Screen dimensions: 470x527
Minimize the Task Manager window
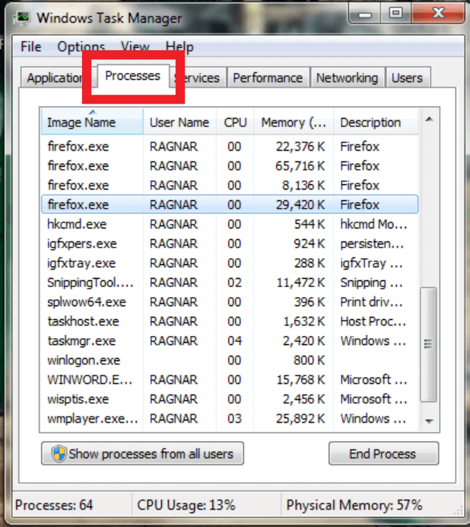pos(365,14)
